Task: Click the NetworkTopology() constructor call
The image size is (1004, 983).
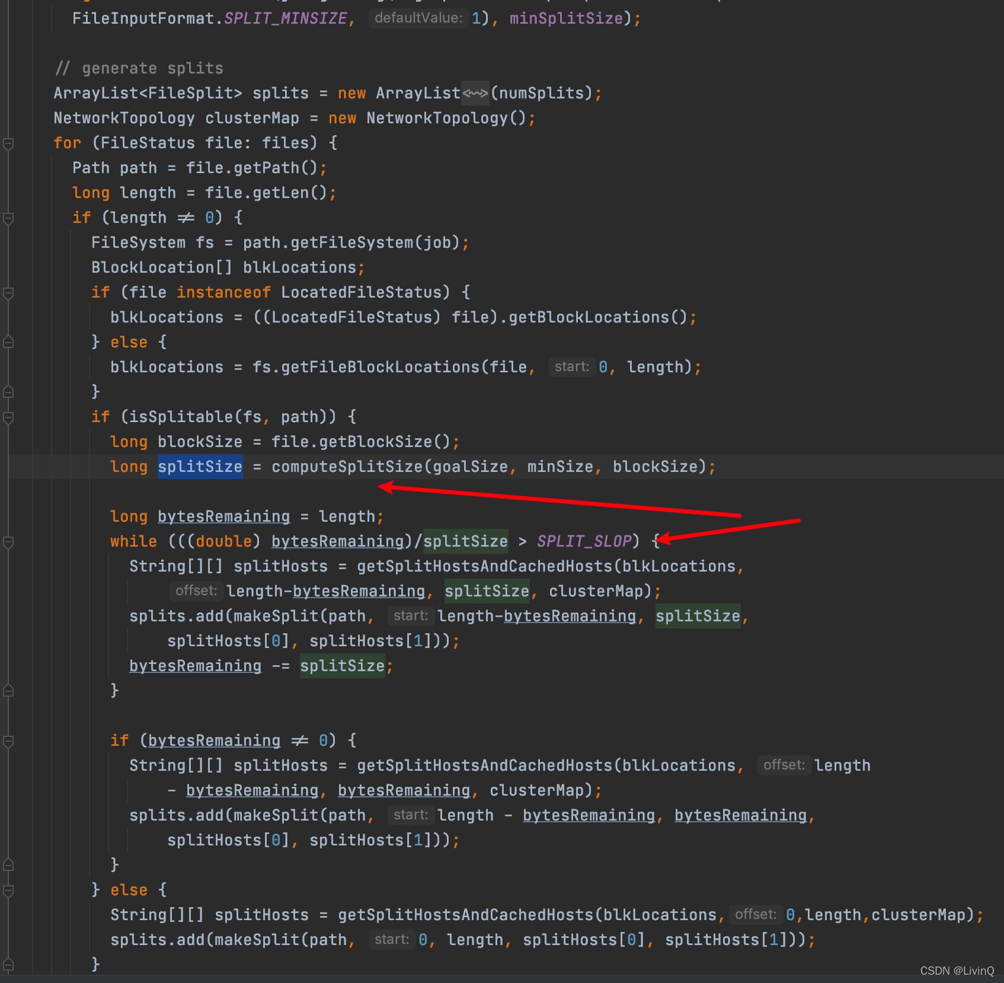Action: tap(446, 118)
